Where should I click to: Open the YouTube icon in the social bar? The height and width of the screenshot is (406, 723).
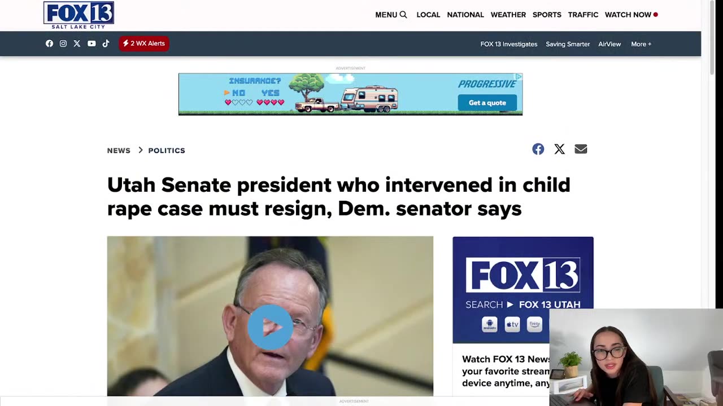[x=92, y=43]
